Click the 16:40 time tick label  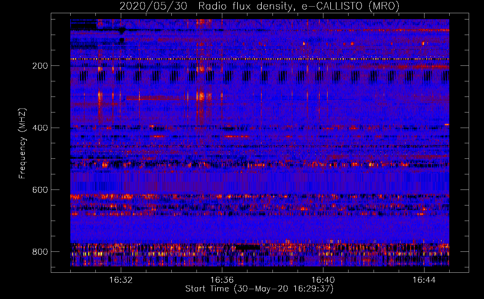[x=323, y=280]
